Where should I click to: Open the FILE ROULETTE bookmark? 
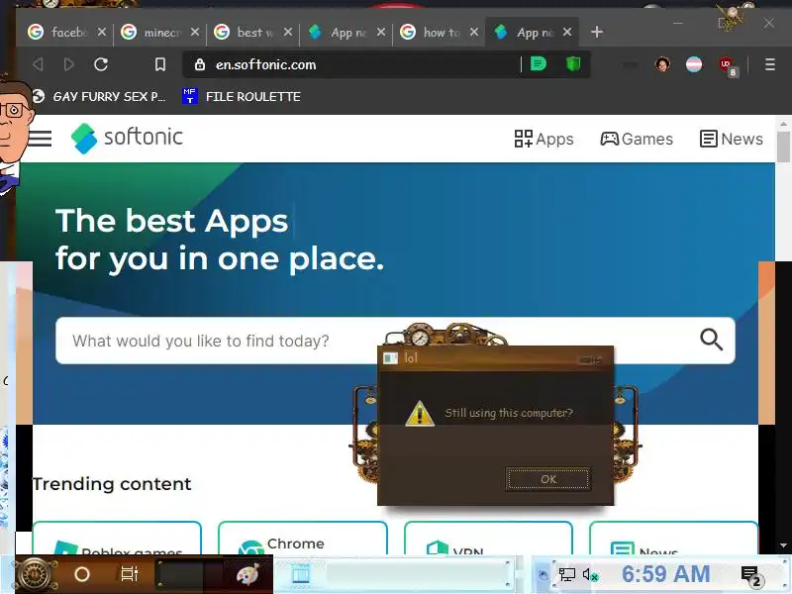point(242,96)
